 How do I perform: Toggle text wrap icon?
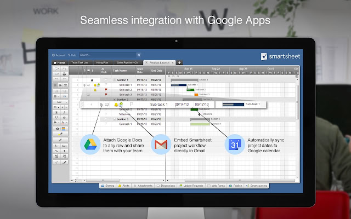pos(64,96)
